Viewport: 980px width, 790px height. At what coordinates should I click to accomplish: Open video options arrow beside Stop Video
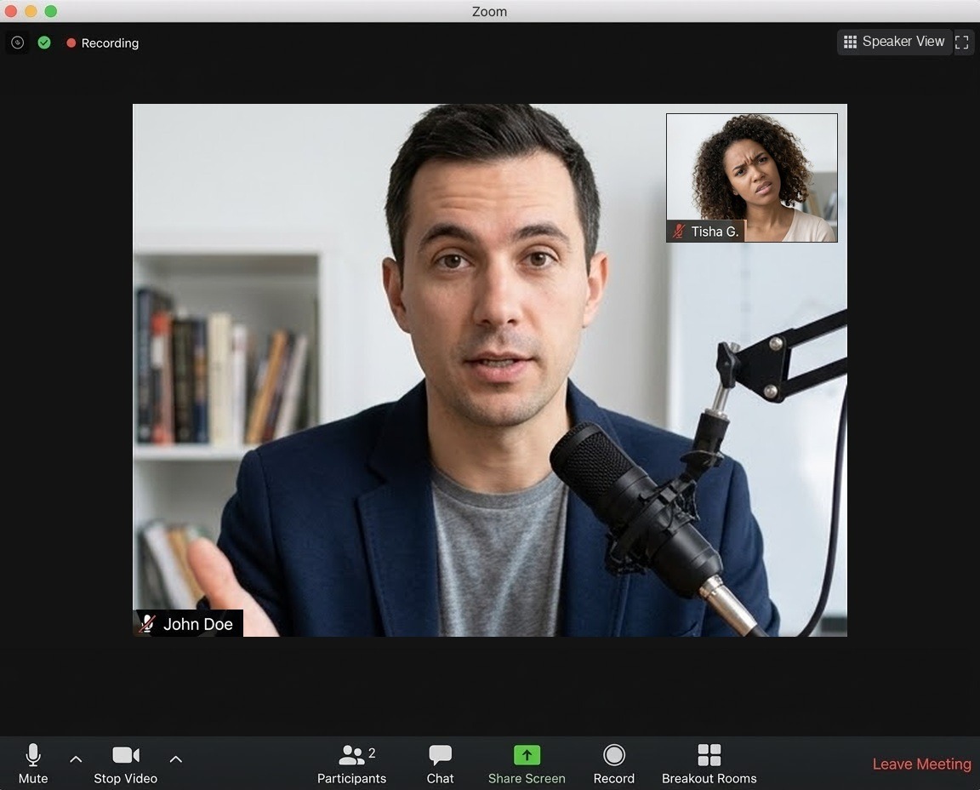[175, 759]
